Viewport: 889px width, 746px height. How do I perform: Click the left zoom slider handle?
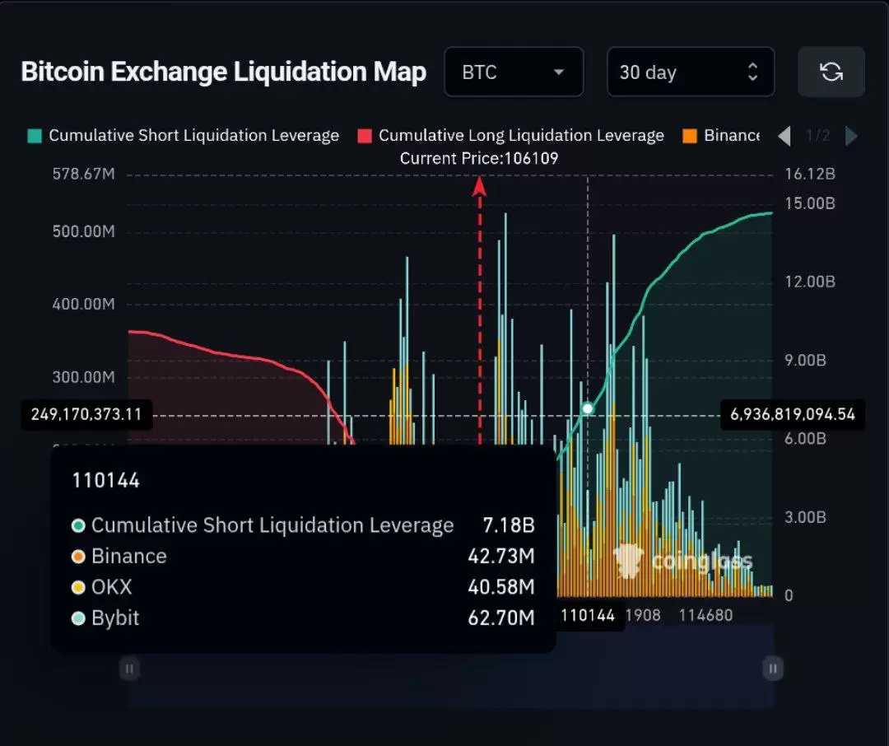point(129,669)
